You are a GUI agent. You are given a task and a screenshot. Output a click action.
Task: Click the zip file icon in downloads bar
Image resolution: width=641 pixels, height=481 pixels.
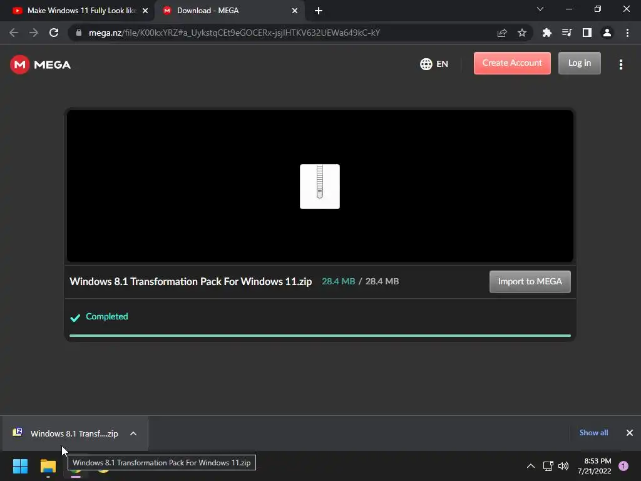pos(17,432)
